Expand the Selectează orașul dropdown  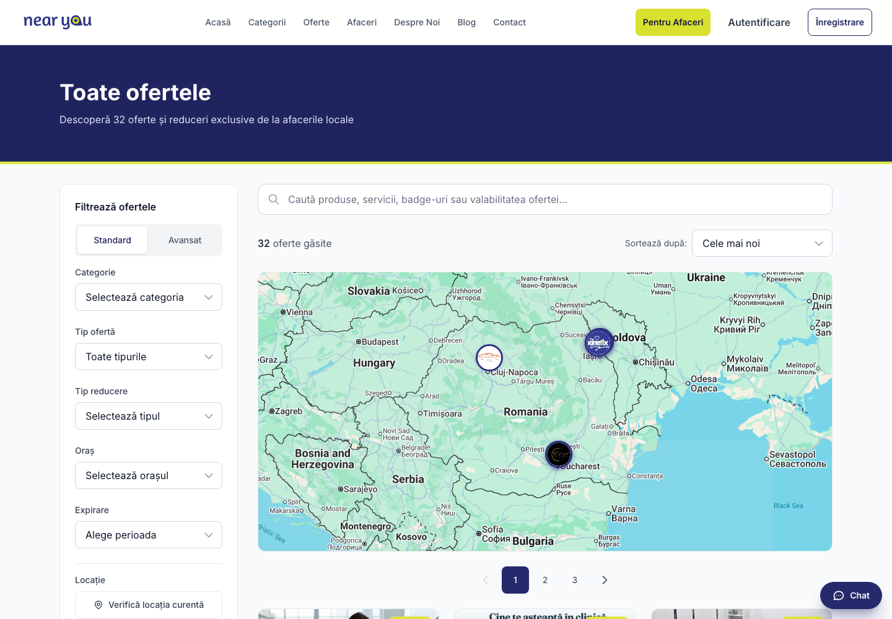pyautogui.click(x=149, y=475)
